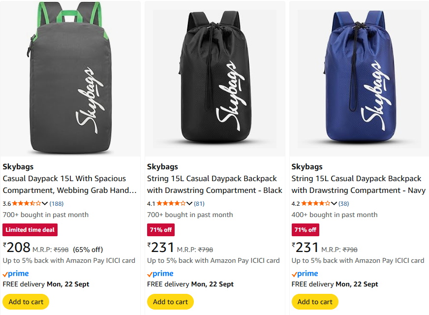Open the 81 reviews link
The height and width of the screenshot is (315, 429).
coord(199,203)
